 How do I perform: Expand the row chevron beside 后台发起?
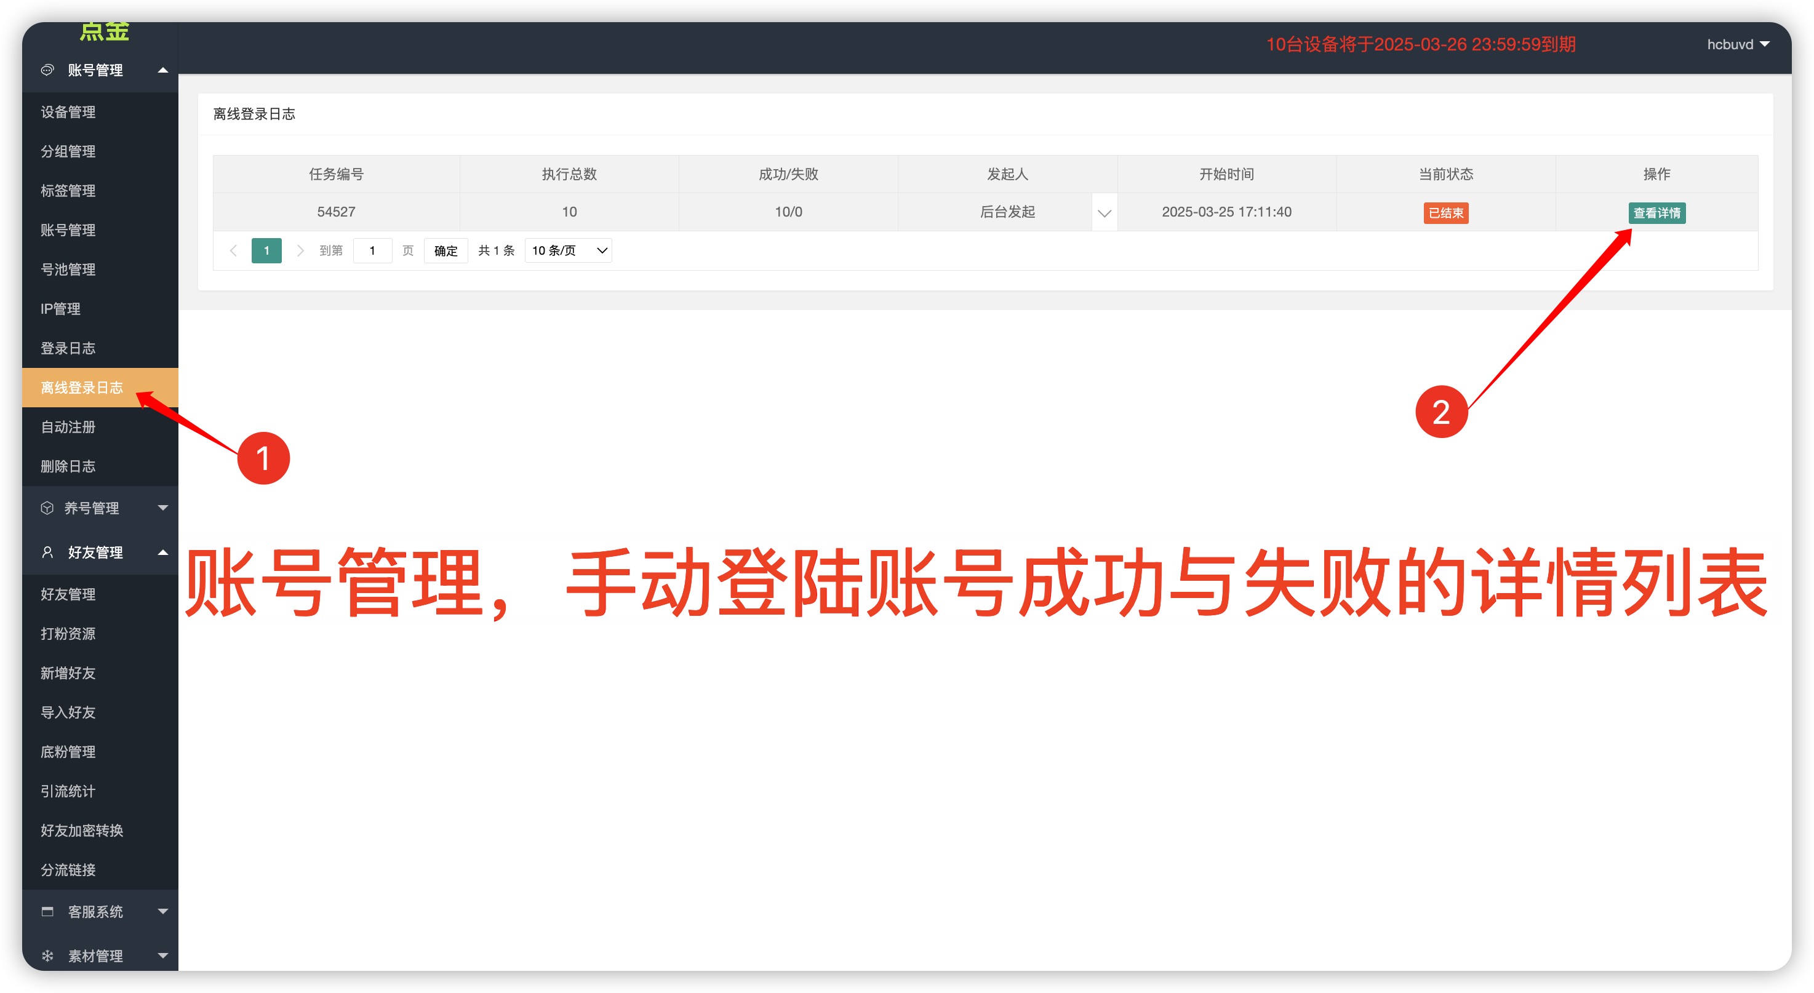pyautogui.click(x=1104, y=213)
